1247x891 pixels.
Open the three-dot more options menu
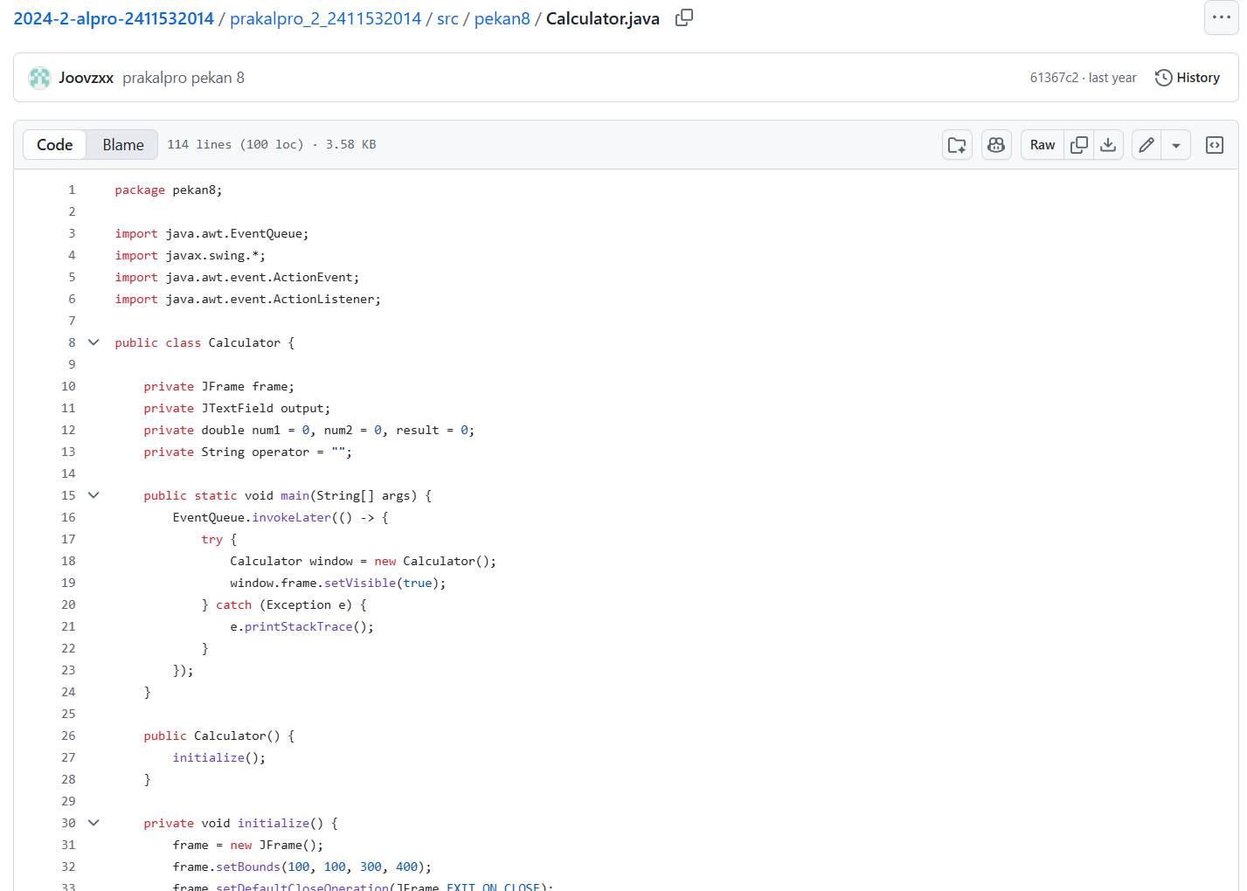click(1221, 17)
